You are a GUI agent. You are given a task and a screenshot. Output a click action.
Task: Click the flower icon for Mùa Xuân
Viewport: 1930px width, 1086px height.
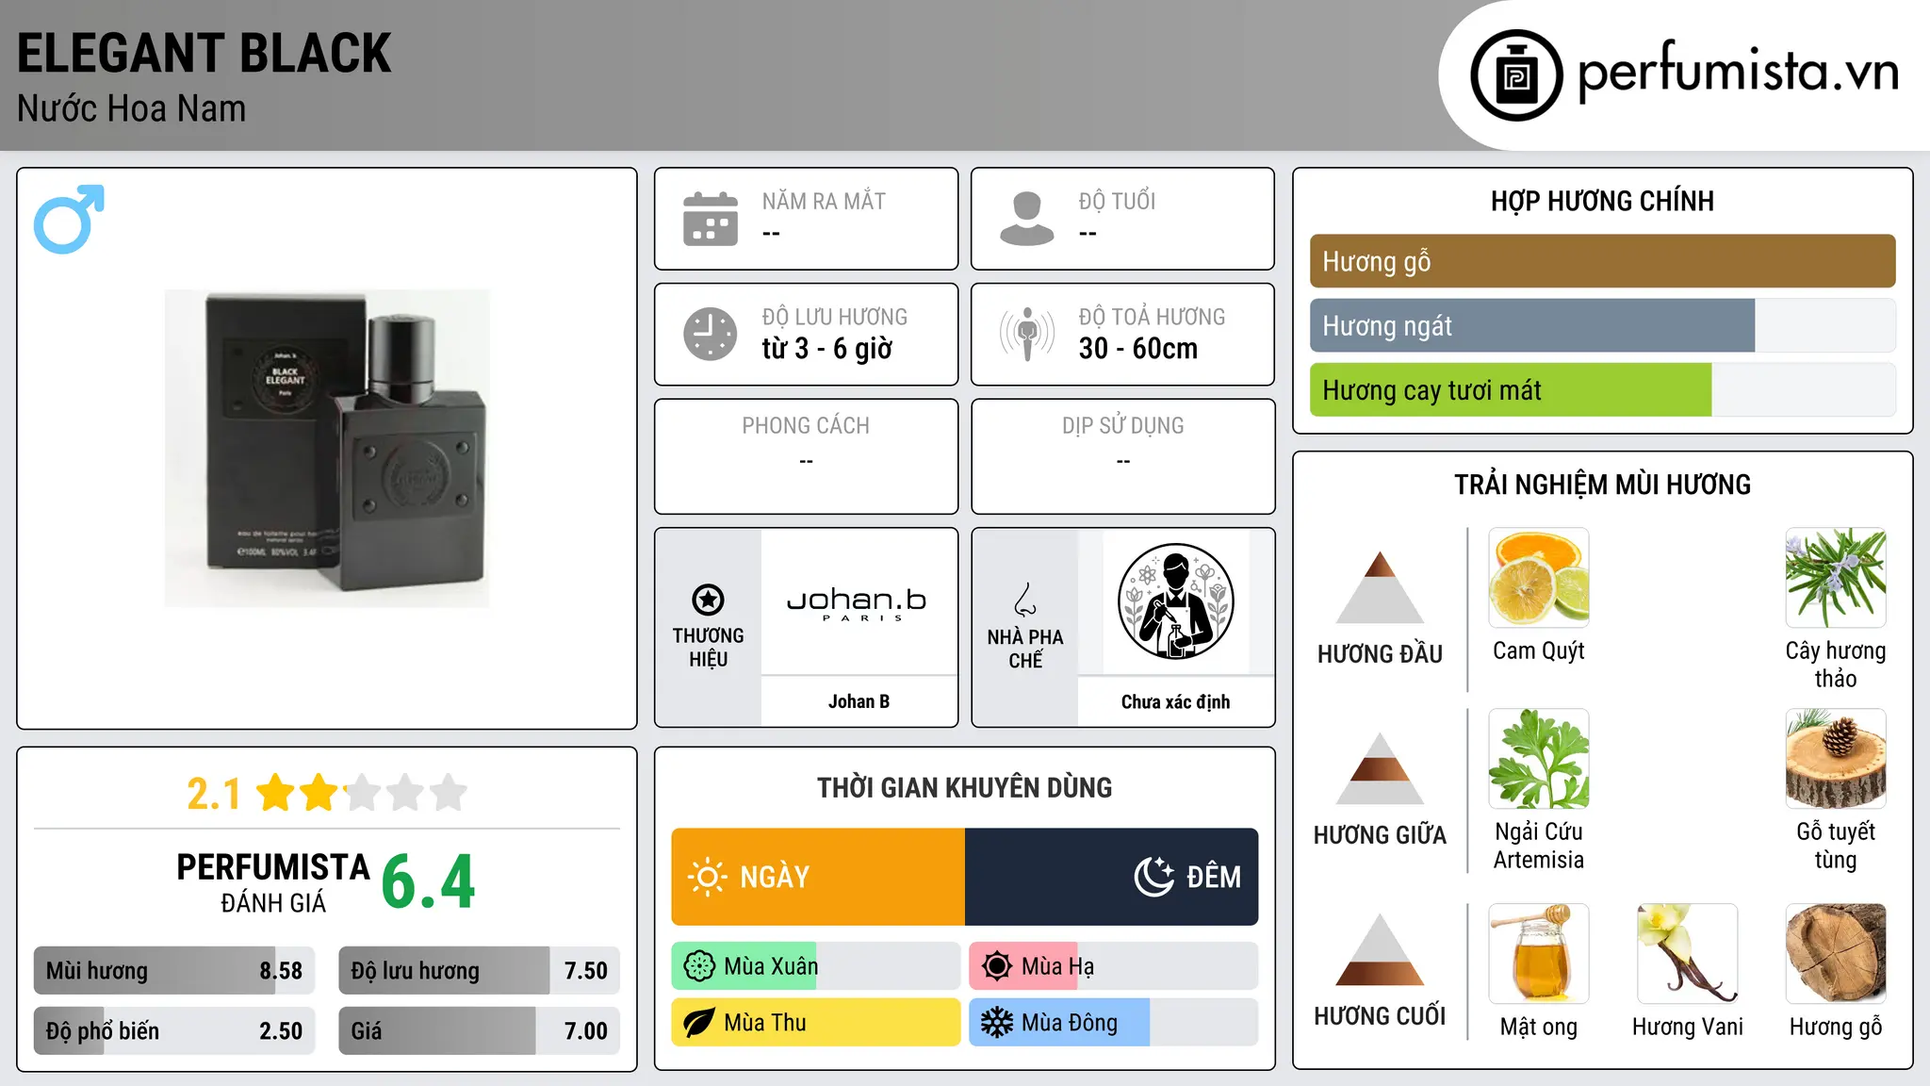click(x=699, y=966)
